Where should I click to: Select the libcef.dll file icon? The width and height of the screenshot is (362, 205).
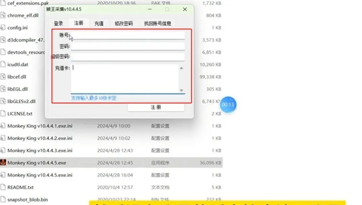coord(3,77)
